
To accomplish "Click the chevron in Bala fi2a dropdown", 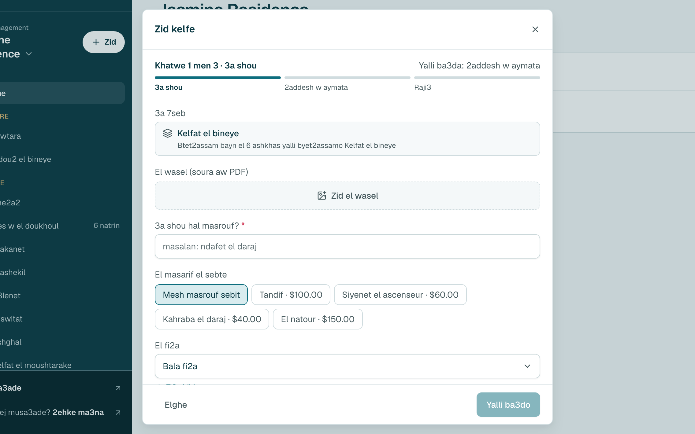I will click(x=527, y=366).
